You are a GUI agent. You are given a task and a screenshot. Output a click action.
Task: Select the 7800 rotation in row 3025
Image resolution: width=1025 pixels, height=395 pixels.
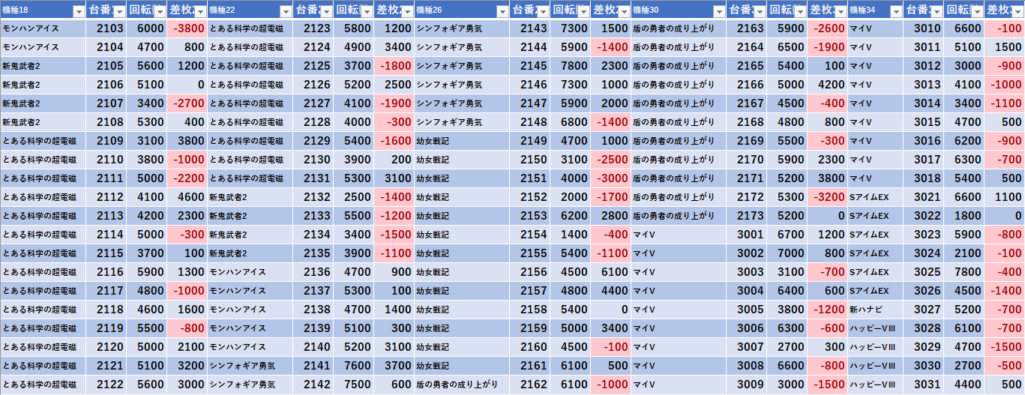964,272
